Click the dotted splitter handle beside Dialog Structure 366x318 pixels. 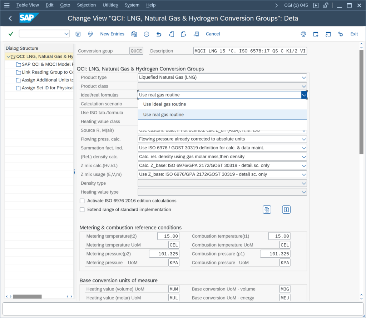pos(74,172)
